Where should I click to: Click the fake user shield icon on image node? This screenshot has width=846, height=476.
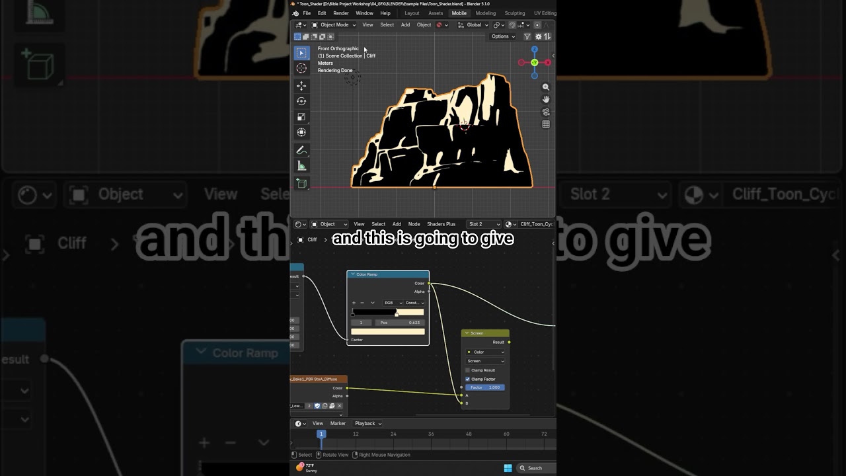point(317,406)
